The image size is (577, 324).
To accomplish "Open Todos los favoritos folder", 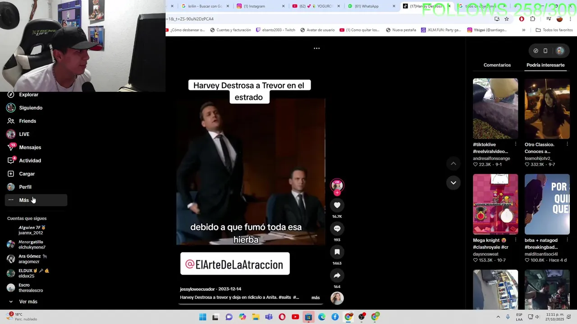I will [x=554, y=30].
